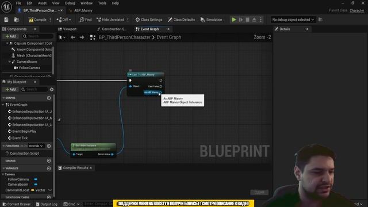Open the Edit menu
368x207 pixels.
click(x=29, y=3)
